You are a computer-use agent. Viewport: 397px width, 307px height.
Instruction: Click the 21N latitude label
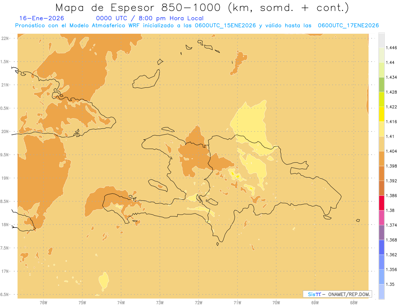pyautogui.click(x=5, y=85)
